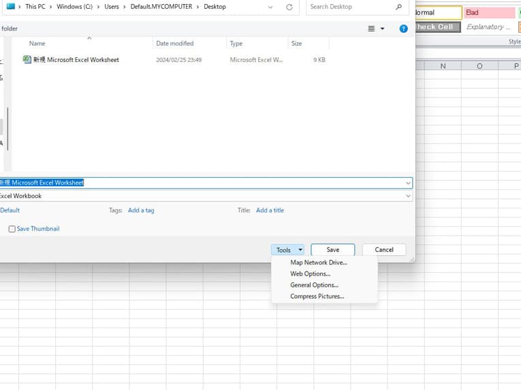The image size is (521, 390).
Task: Expand the address bar history dropdown
Action: coord(271,7)
